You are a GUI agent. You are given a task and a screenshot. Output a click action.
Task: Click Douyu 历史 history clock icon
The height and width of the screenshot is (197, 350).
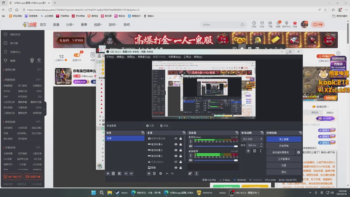point(254,25)
